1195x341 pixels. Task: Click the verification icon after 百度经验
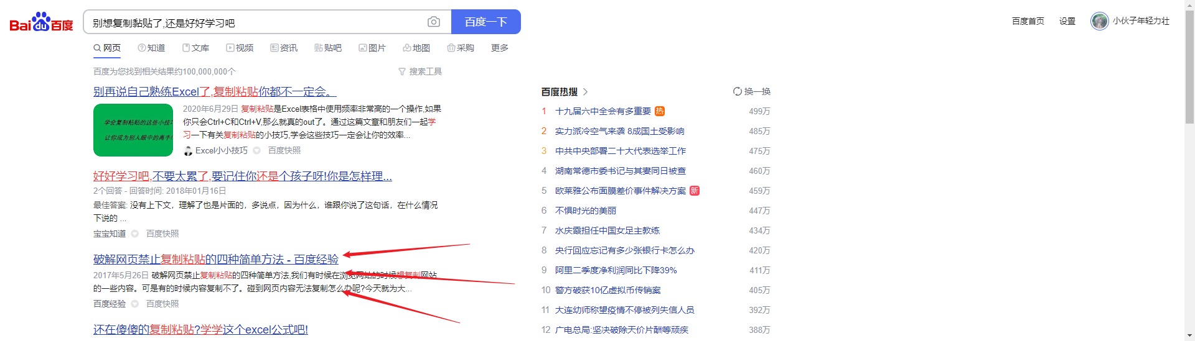(x=134, y=304)
